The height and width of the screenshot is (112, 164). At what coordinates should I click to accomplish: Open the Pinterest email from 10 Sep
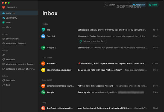point(99,63)
